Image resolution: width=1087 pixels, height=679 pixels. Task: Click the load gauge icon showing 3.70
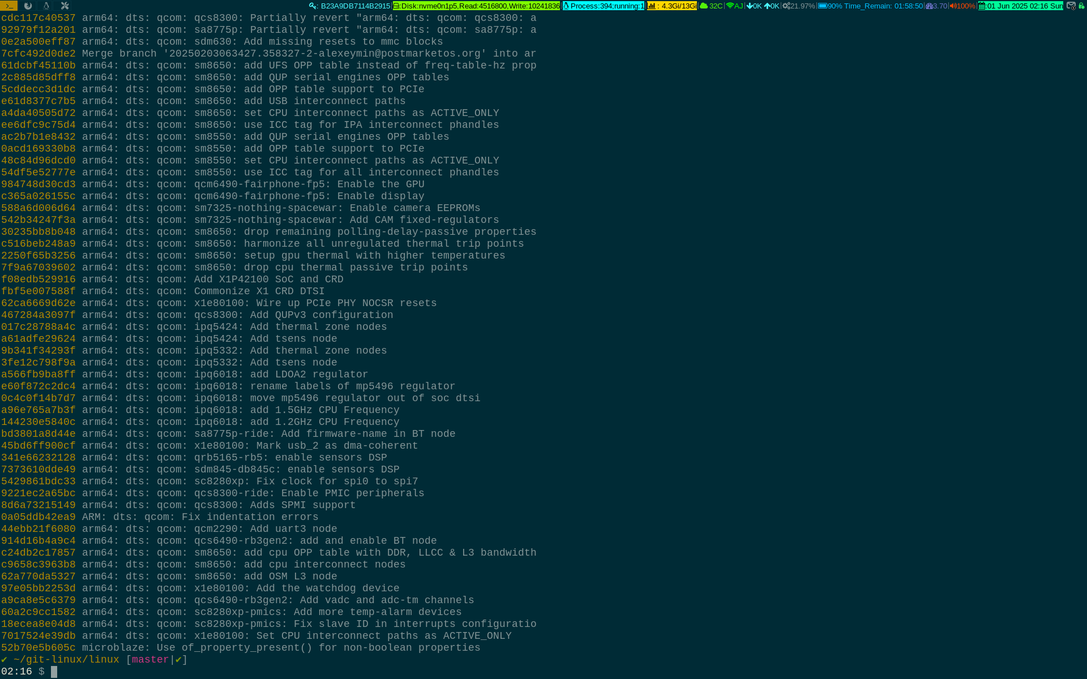click(929, 6)
